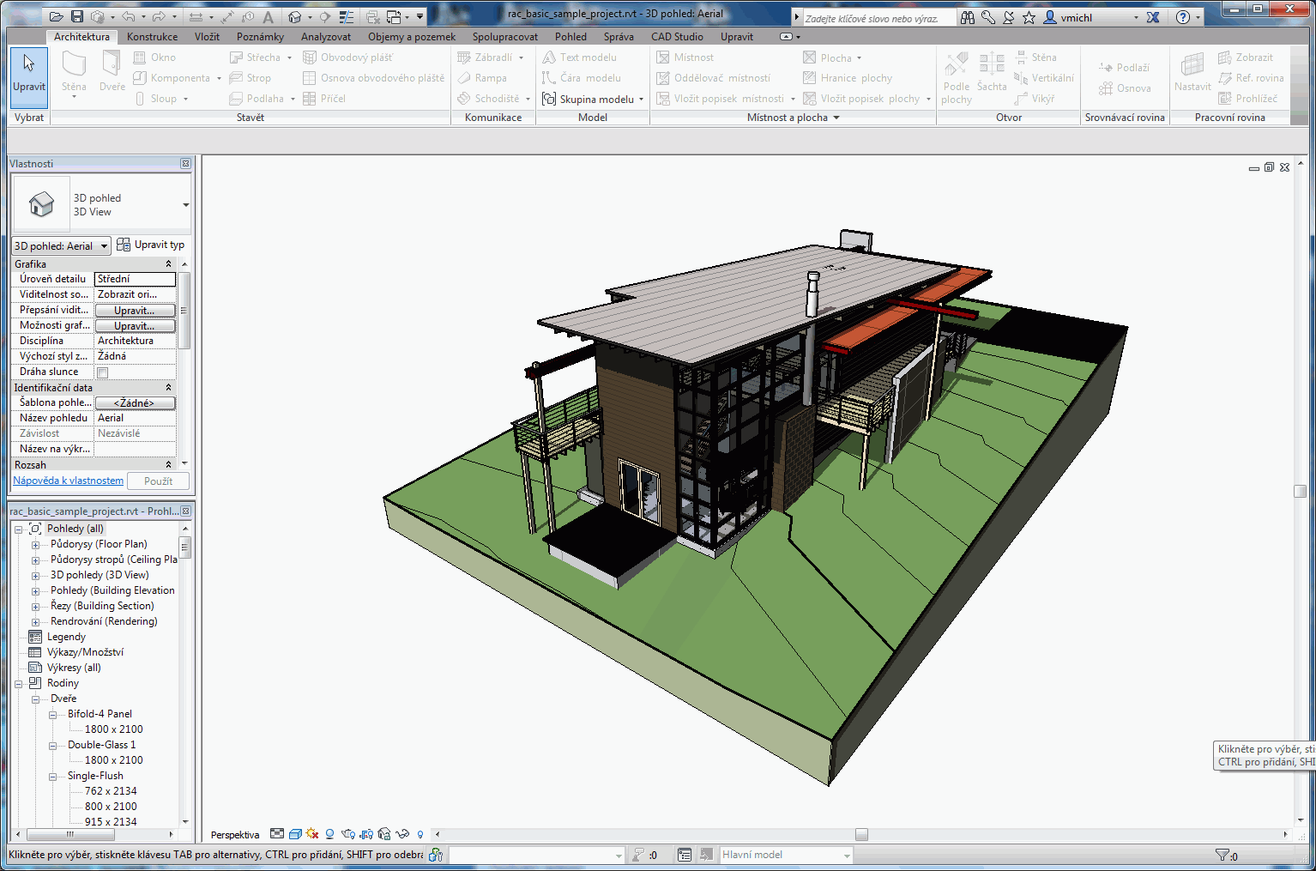Viewport: 1316px width, 871px height.
Task: Toggle the Thin Lines icon in quick access toolbar
Action: pyautogui.click(x=347, y=16)
